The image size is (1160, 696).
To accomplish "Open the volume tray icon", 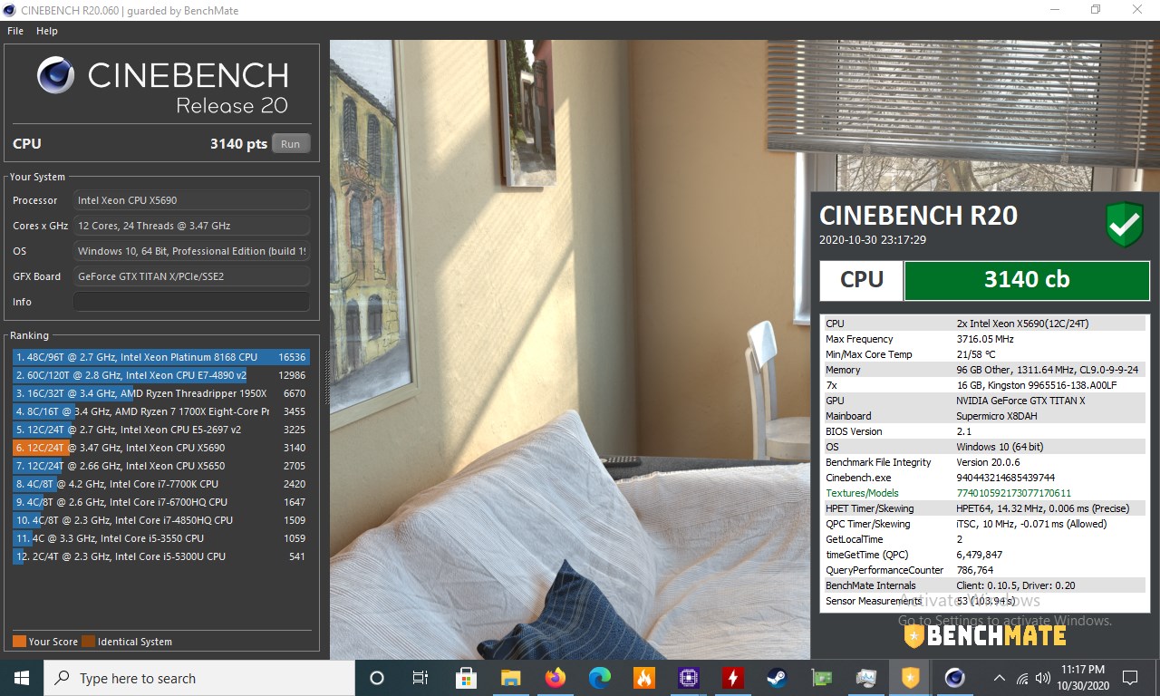I will pyautogui.click(x=1043, y=678).
